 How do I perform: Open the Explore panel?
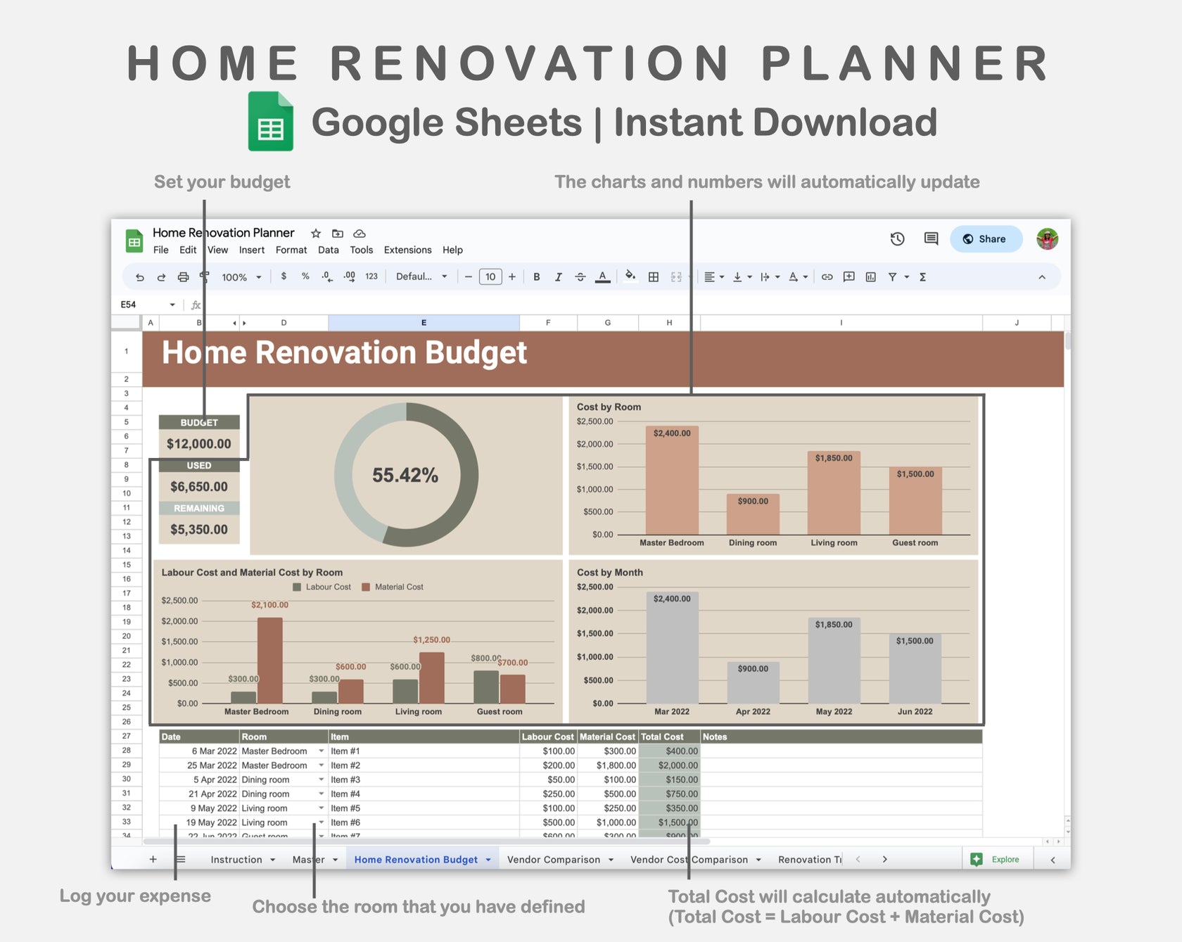click(x=997, y=859)
